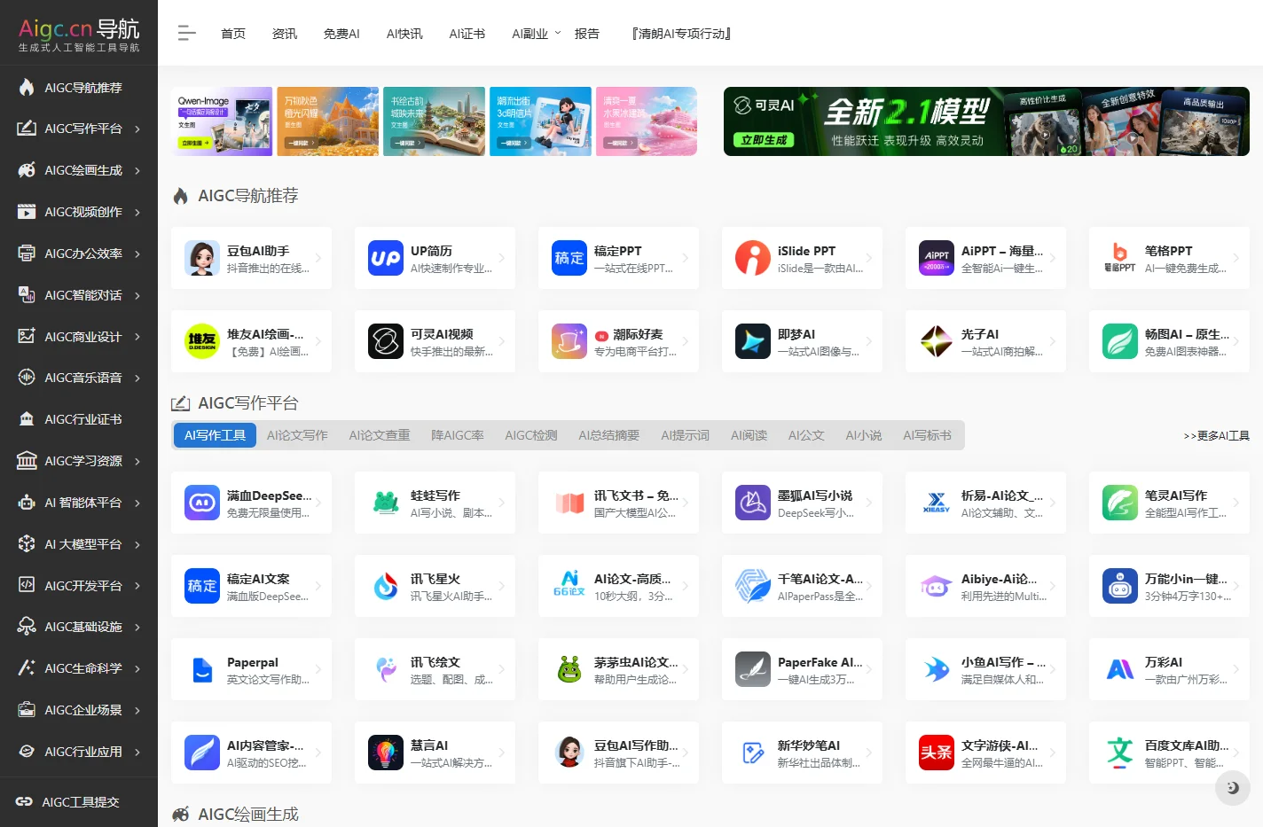Expand AIGC音乐语音 sidebar chevron
Image resolution: width=1263 pixels, height=827 pixels.
click(x=137, y=378)
